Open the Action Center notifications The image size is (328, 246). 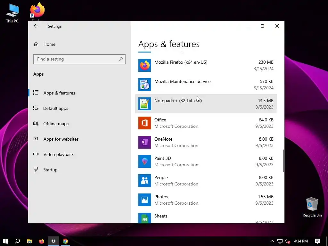(x=317, y=241)
